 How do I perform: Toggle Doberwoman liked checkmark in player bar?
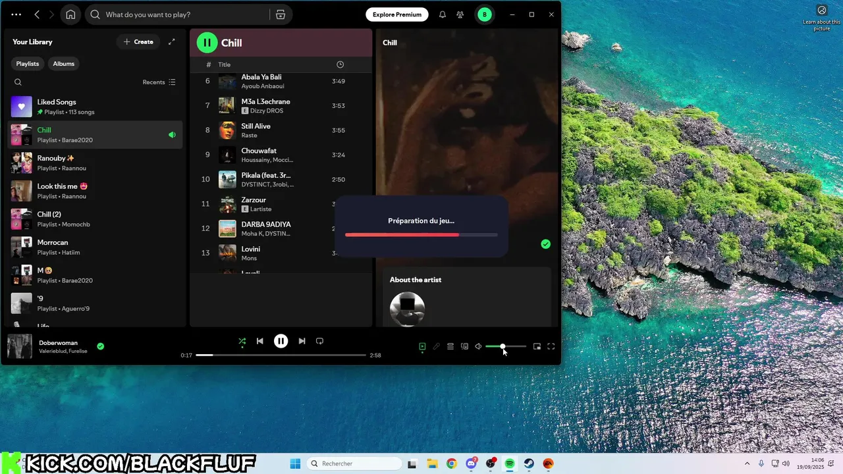[x=100, y=346]
